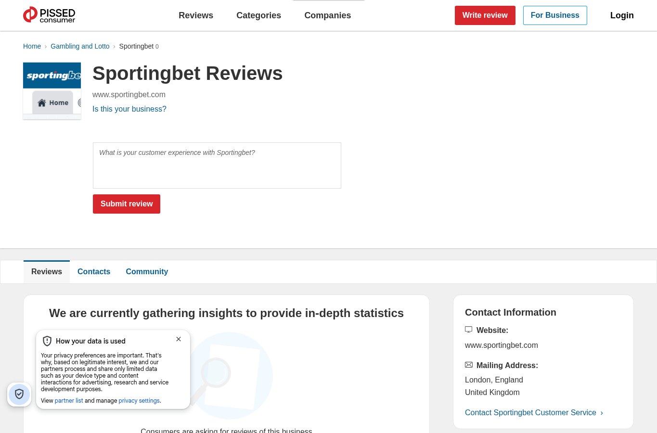The height and width of the screenshot is (433, 657).
Task: Open the privacy settings link
Action: (139, 401)
